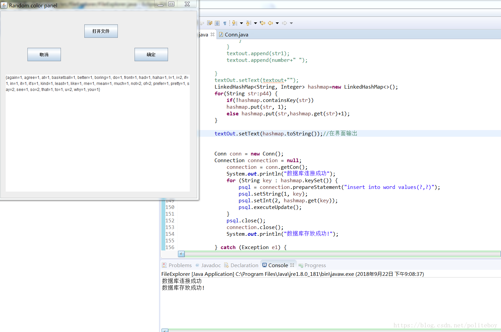Click the Previous Annotation up-arrow icon

pyautogui.click(x=248, y=23)
